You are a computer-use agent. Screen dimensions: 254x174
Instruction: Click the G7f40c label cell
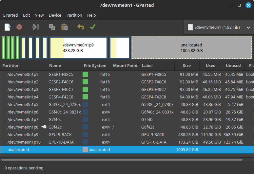[148, 119]
